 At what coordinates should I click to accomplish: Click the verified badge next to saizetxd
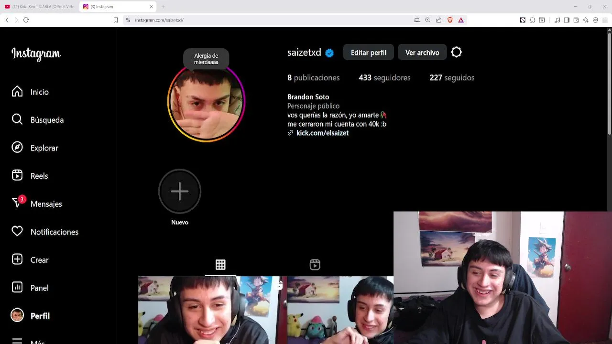click(329, 53)
